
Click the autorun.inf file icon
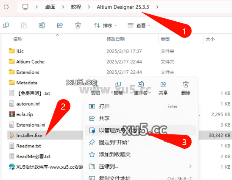coord(12,103)
